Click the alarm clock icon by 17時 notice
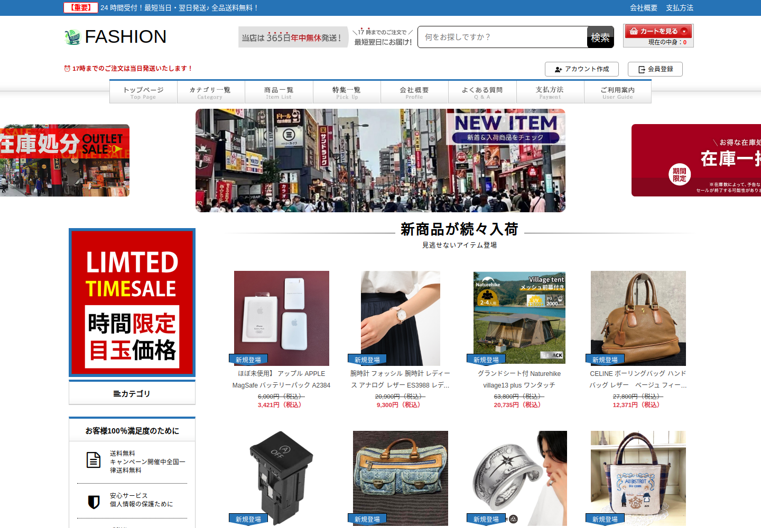 coord(67,69)
